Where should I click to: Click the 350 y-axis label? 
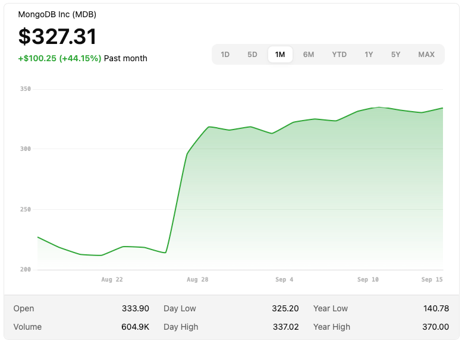(x=26, y=89)
